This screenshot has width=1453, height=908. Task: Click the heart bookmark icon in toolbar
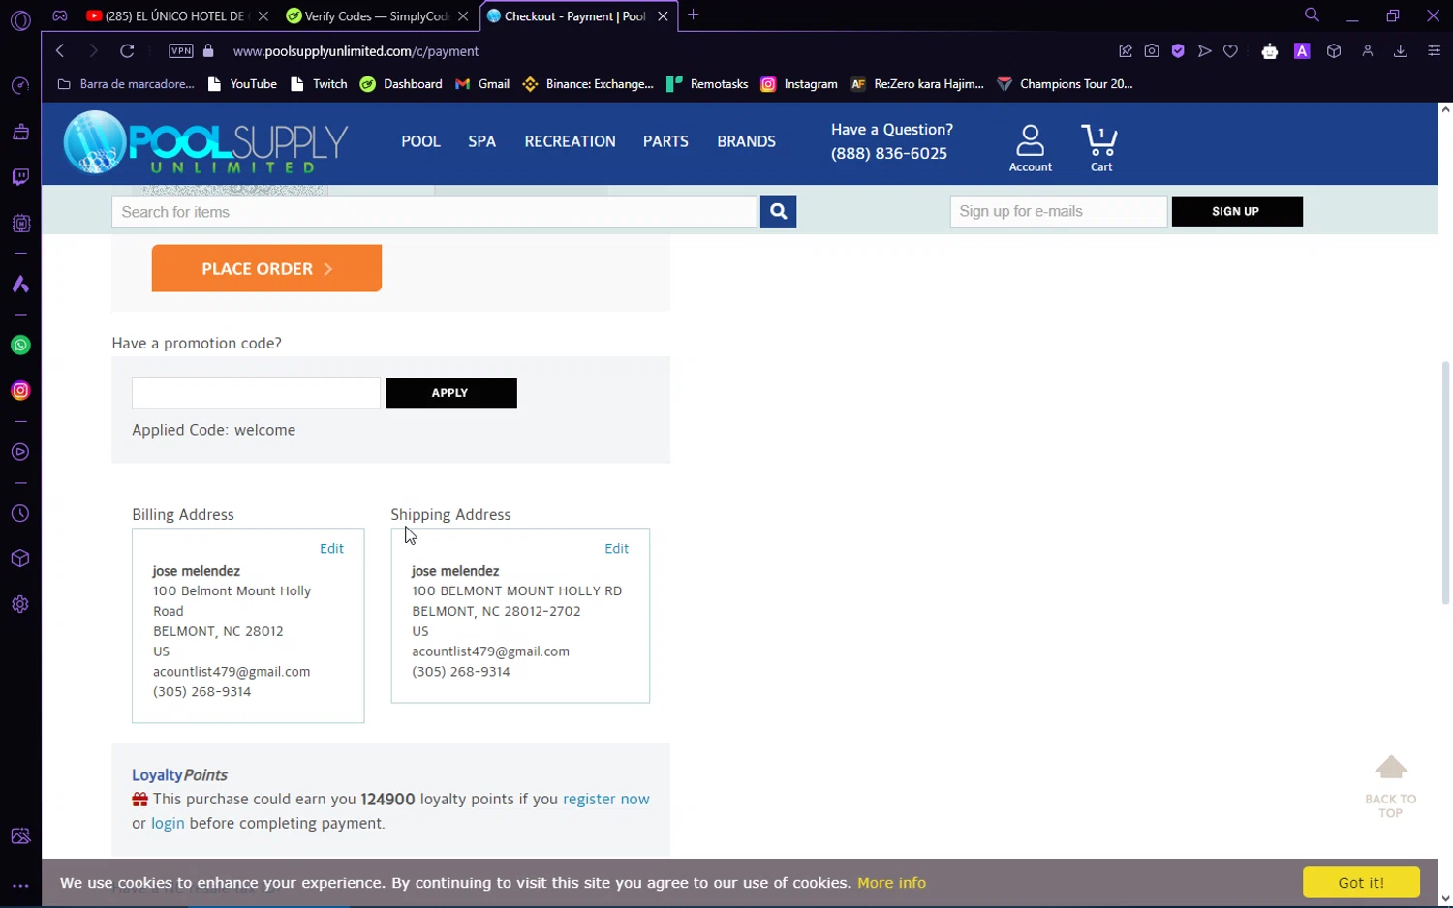pyautogui.click(x=1230, y=51)
